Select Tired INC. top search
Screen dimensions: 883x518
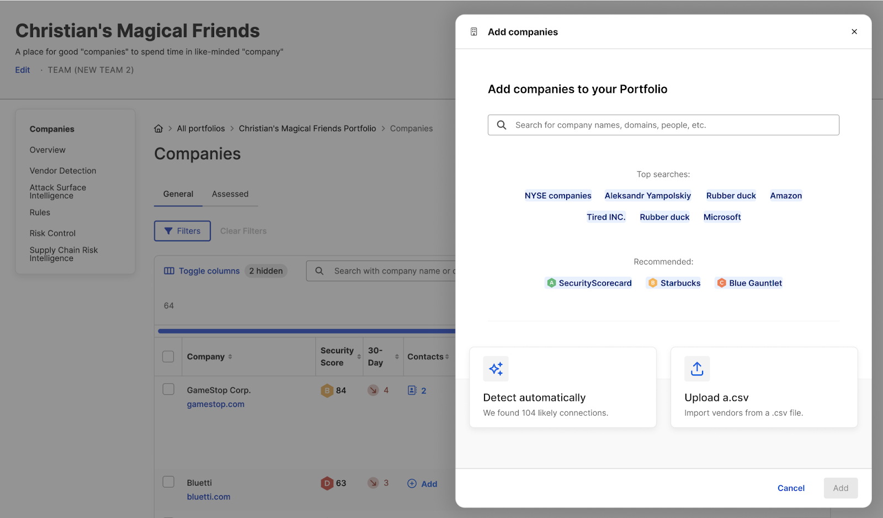pos(606,217)
